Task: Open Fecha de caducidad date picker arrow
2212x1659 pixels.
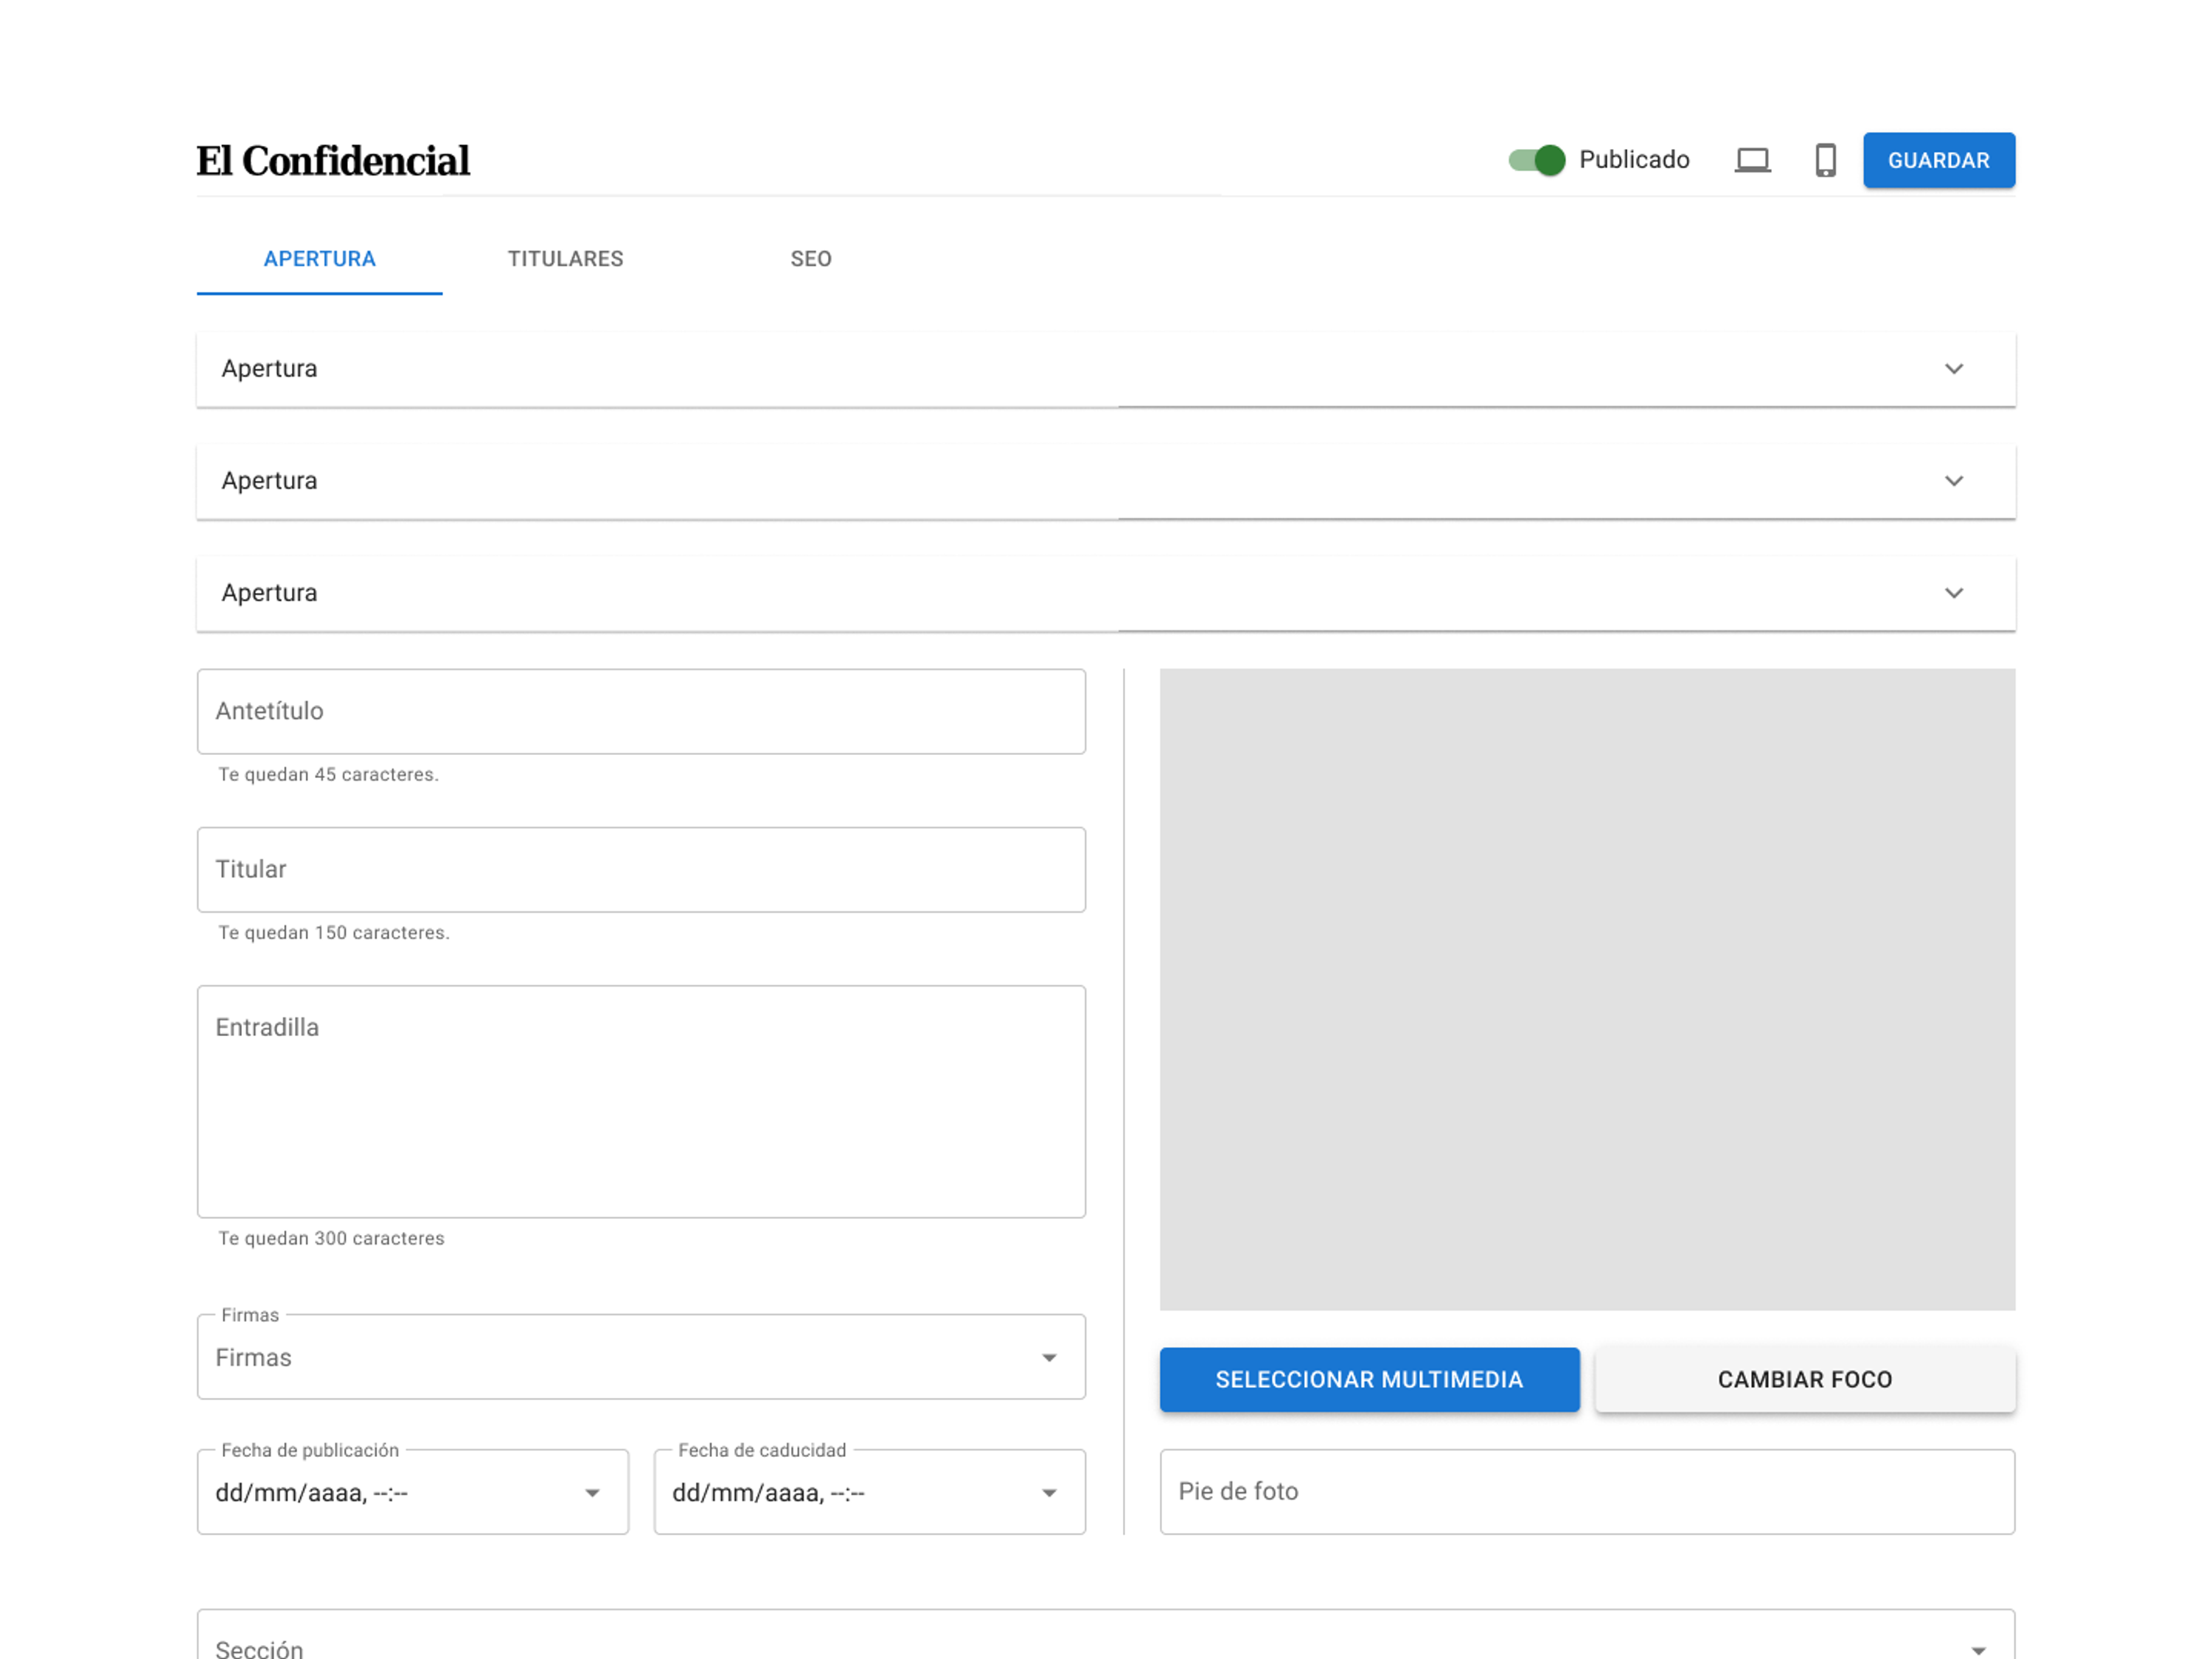Action: (1048, 1493)
